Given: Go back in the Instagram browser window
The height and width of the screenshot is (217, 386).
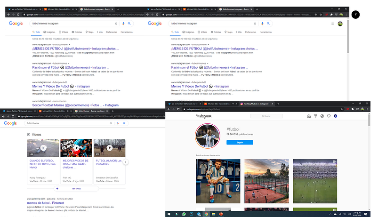Looking at the screenshot, I should 169,109.
